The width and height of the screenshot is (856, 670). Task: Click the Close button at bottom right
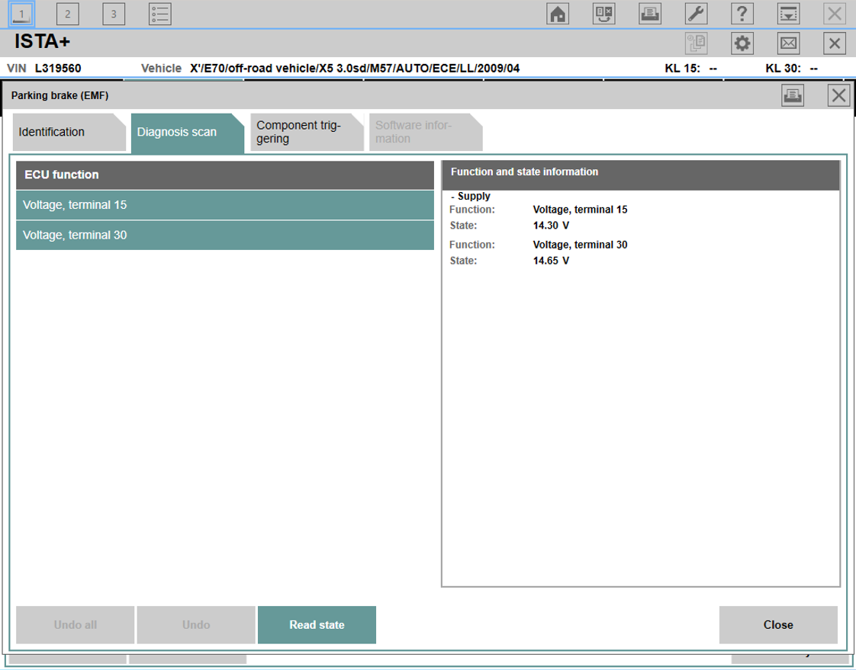click(777, 625)
